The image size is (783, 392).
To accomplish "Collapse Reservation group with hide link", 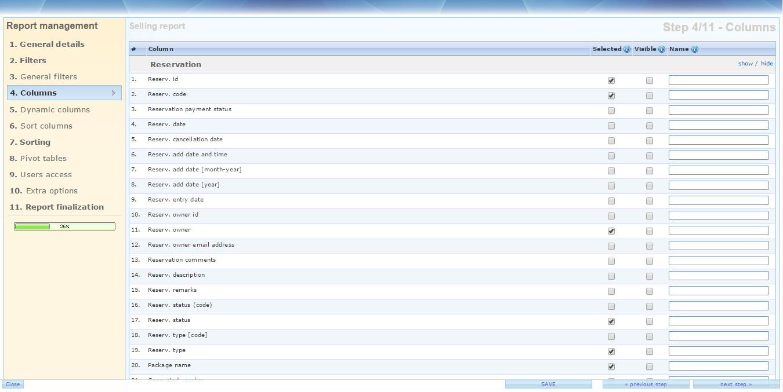I will point(767,64).
